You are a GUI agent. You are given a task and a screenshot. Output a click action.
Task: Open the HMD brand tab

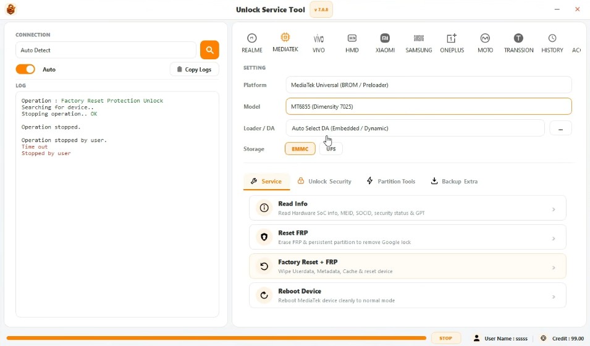tap(352, 43)
